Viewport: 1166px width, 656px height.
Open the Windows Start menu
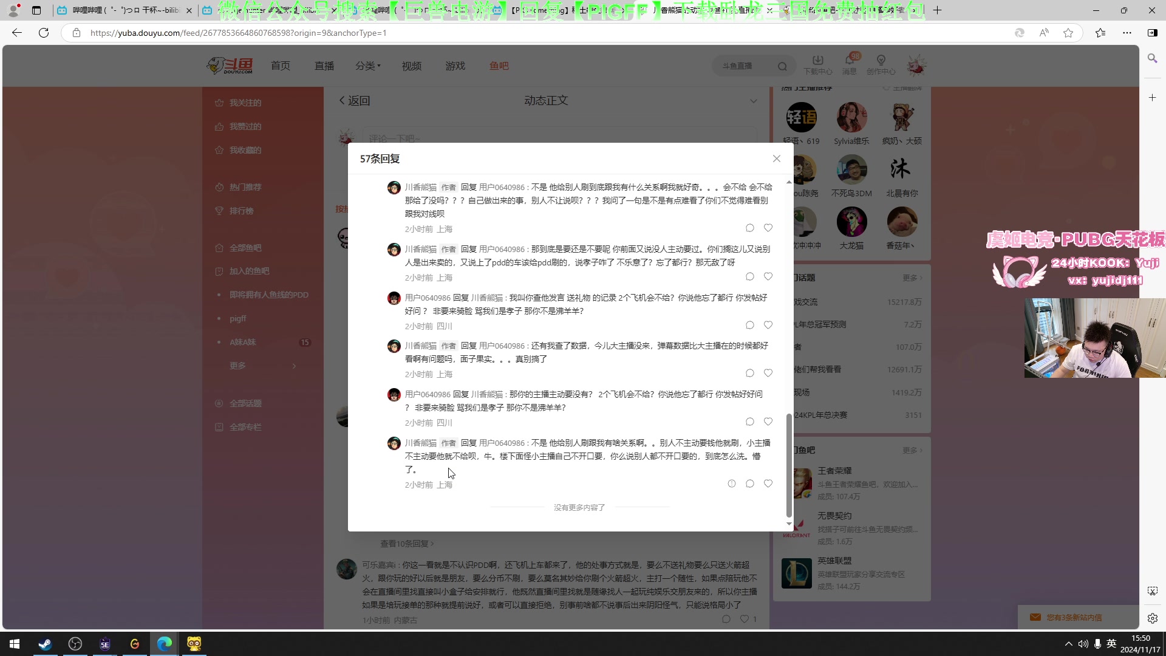pos(15,644)
